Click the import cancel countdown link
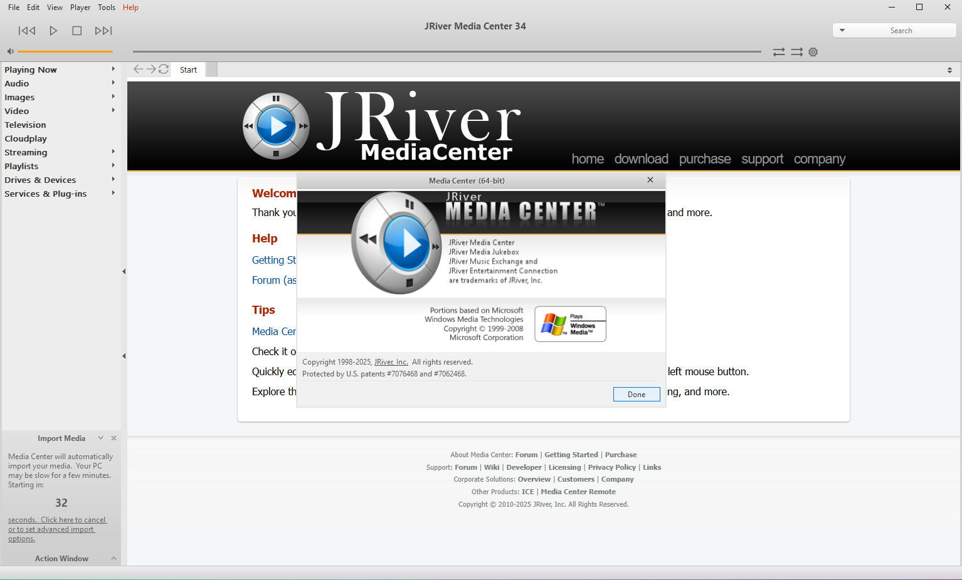The height and width of the screenshot is (580, 962). tap(57, 529)
